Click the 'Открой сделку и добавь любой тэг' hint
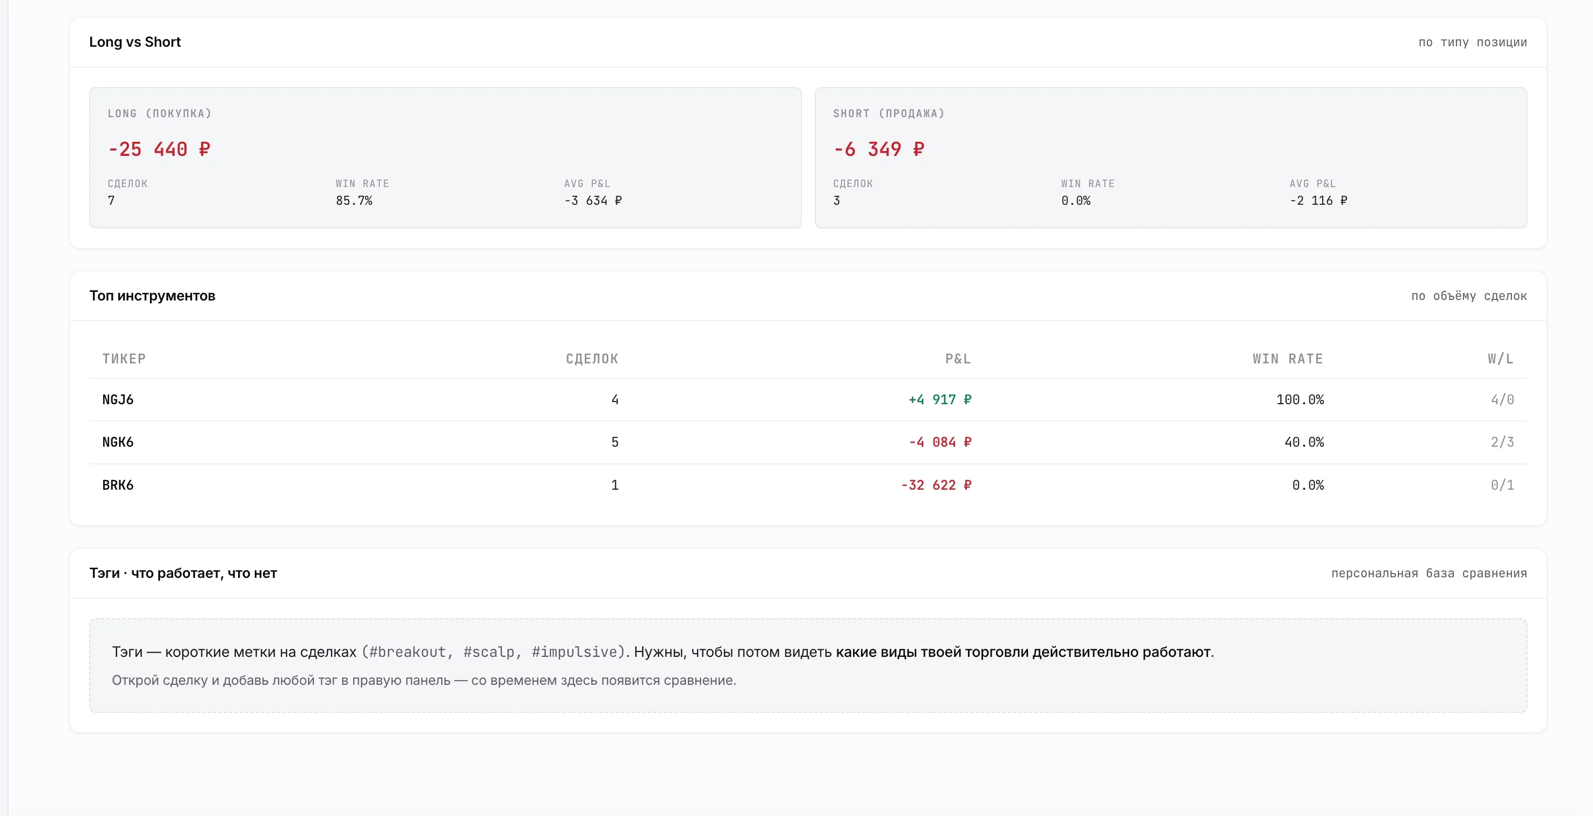 point(424,681)
